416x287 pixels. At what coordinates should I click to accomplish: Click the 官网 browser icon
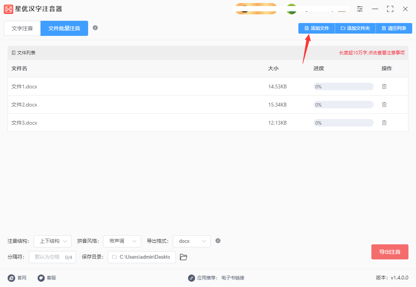click(x=11, y=278)
